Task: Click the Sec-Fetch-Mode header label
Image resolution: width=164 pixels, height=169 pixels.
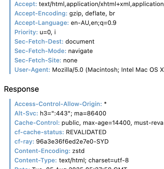Action: click(x=40, y=51)
